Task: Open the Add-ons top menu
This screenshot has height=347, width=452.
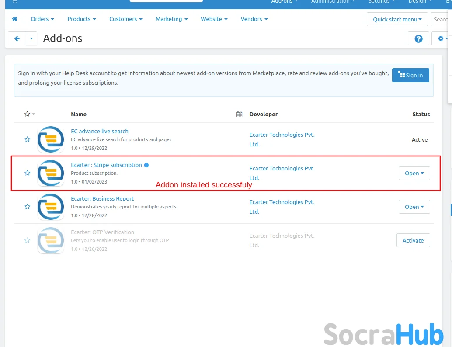Action: click(285, 1)
